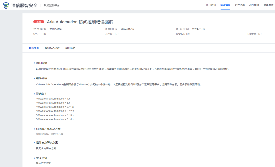Viewport: 275px width, 167px height.
Task: Click the disclosure date 2024-01-15
Action: [x=127, y=29]
